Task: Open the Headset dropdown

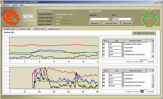Action: [109, 19]
